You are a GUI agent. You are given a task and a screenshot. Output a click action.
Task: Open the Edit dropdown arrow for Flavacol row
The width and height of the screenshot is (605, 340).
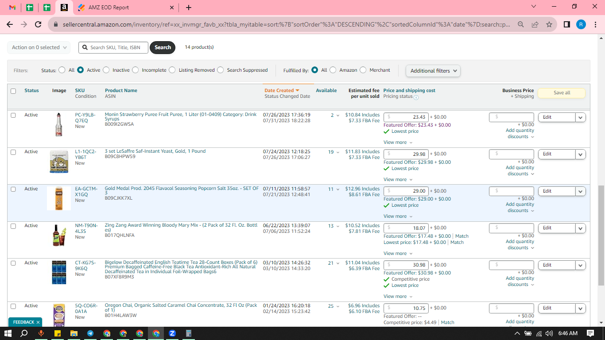coord(580,191)
